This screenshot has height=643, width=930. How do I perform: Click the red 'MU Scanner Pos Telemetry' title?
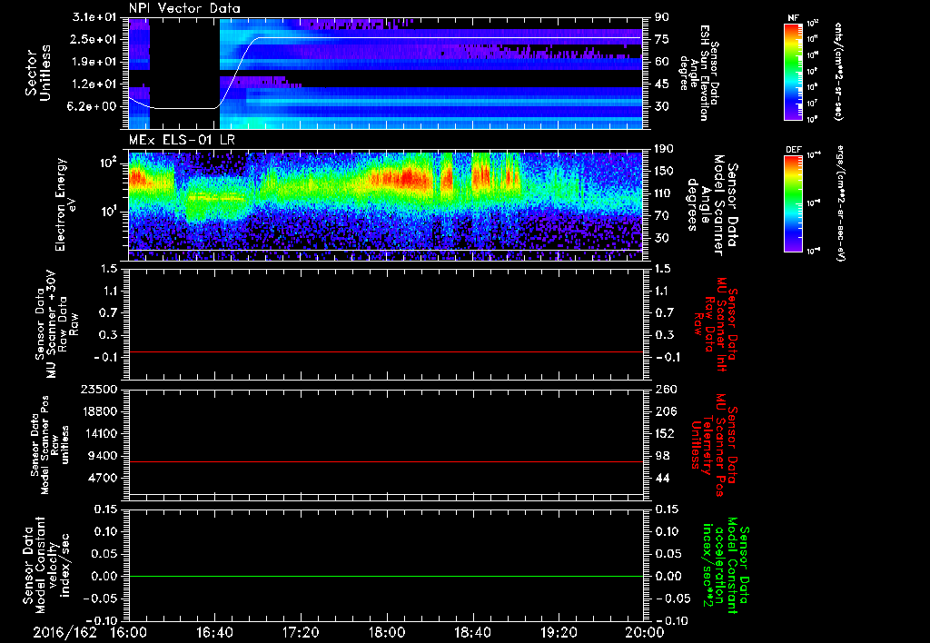pyautogui.click(x=714, y=445)
